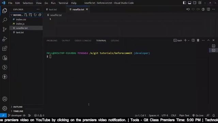Open the Accounts icon in activity bar

4,99
